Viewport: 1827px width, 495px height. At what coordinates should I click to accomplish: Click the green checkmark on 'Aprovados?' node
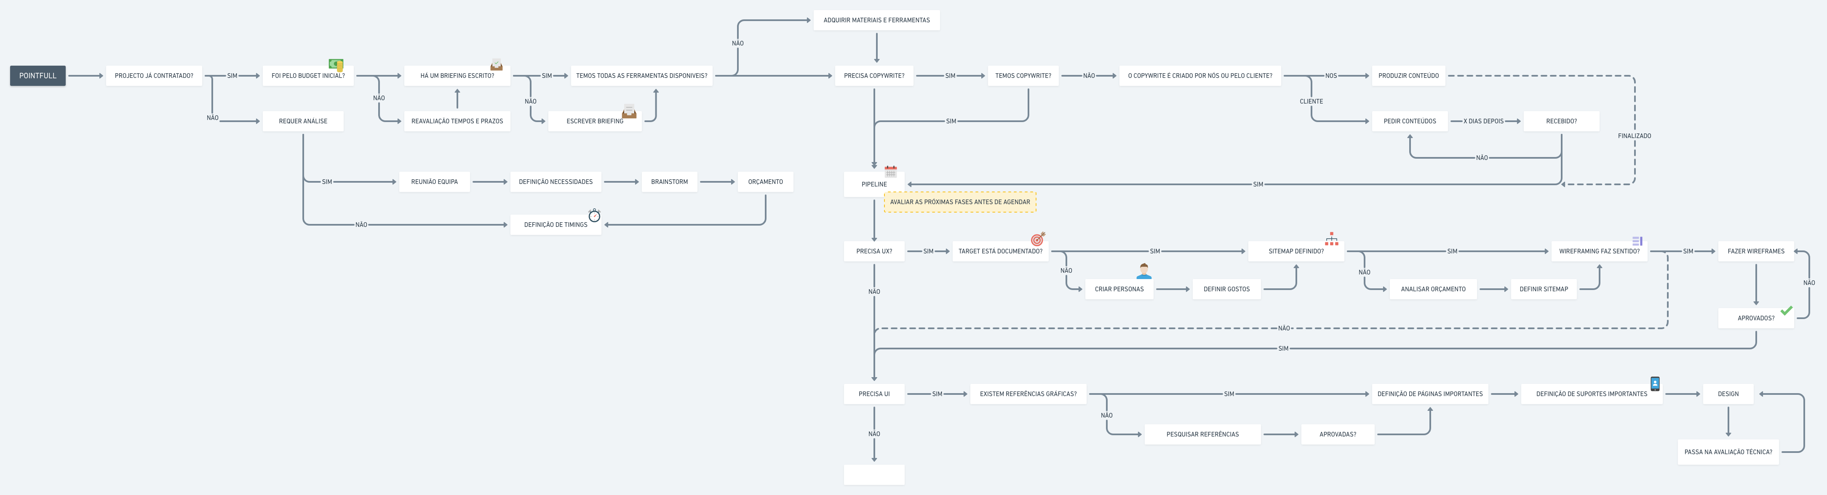1787,310
